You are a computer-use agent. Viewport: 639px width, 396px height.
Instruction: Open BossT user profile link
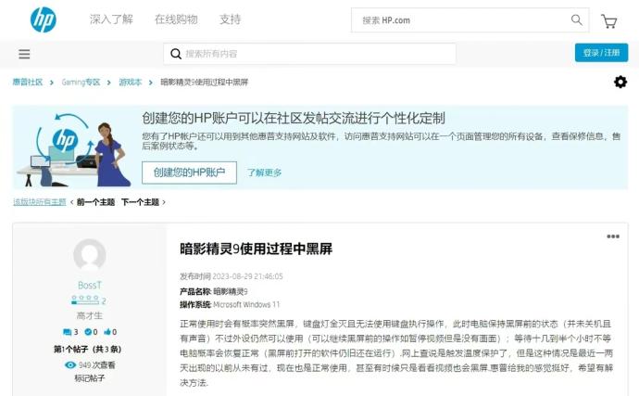[x=90, y=286]
